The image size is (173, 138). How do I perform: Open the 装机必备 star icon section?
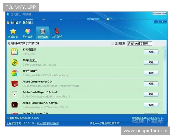[x=13, y=33]
